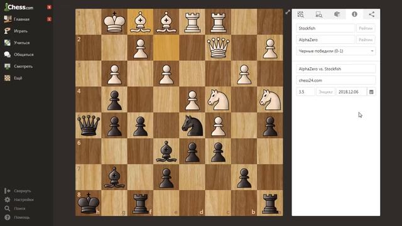Image resolution: width=402 pixels, height=226 pixels.
Task: Select the white pawn on g3
Action: click(x=114, y=73)
